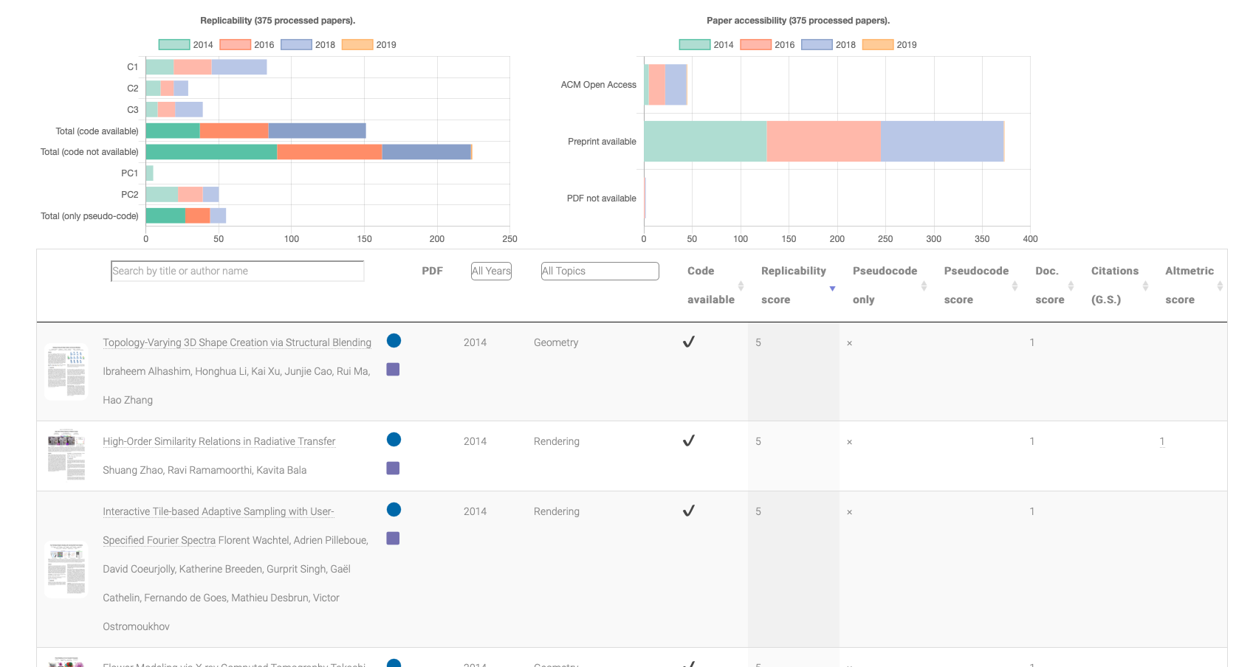Click the title or author search field
Image resolution: width=1236 pixels, height=667 pixels.
(237, 271)
